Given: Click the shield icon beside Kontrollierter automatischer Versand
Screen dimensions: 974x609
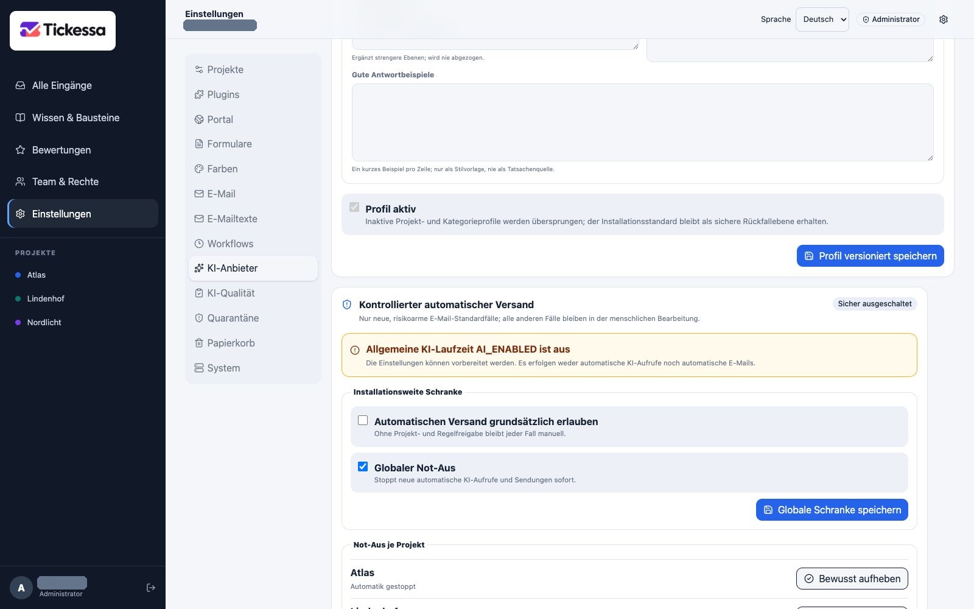Looking at the screenshot, I should (x=347, y=304).
